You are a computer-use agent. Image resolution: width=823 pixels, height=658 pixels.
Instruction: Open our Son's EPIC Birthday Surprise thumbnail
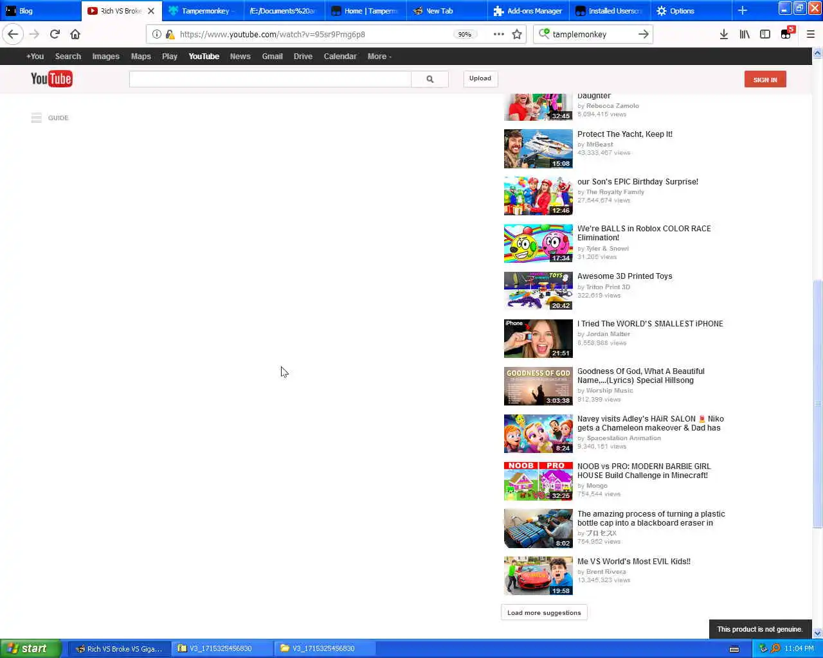[x=538, y=196]
